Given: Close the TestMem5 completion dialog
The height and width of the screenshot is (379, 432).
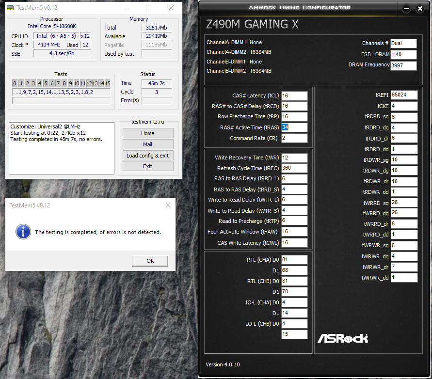Looking at the screenshot, I should (168, 205).
